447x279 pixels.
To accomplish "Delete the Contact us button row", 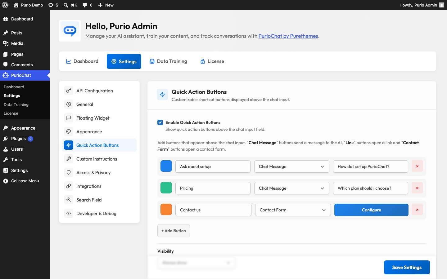I will tap(417, 210).
